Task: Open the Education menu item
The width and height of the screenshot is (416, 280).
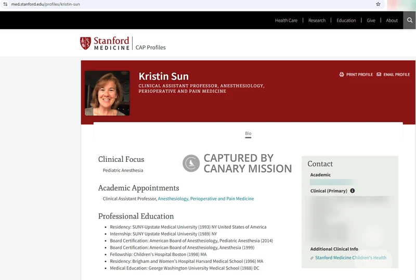Action: [x=346, y=20]
